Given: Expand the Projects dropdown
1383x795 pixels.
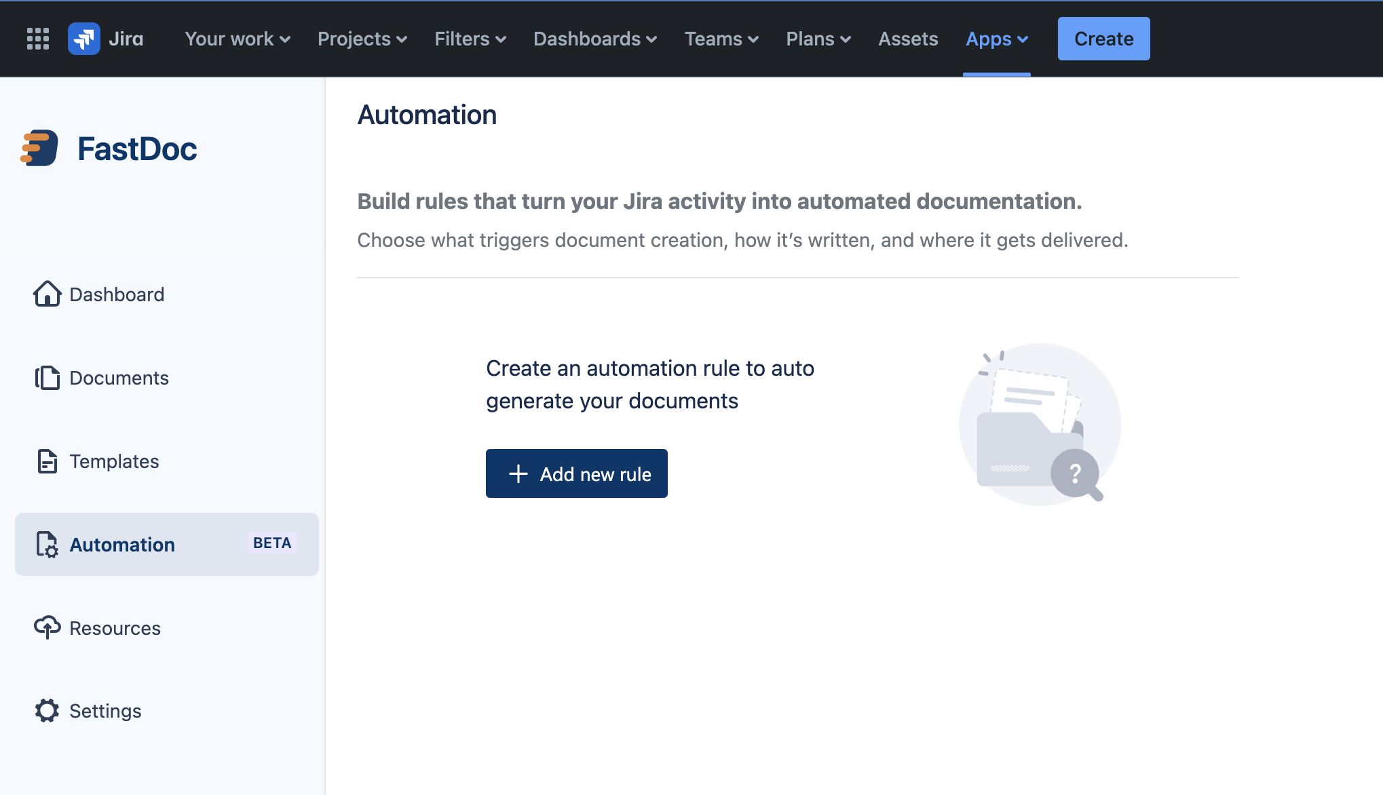Looking at the screenshot, I should pyautogui.click(x=362, y=39).
